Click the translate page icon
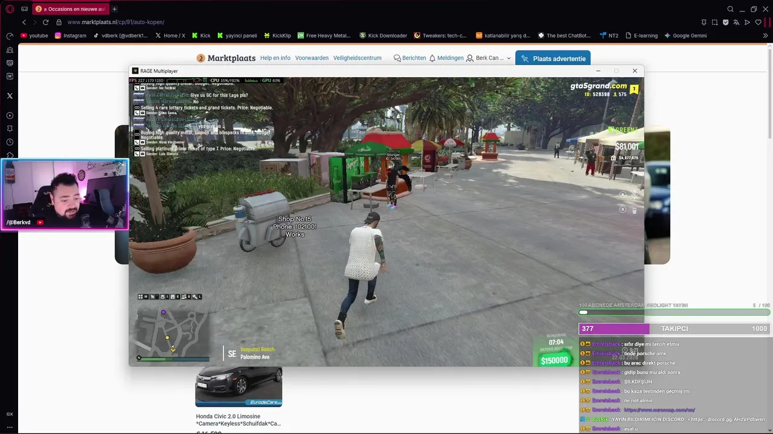The width and height of the screenshot is (773, 434). [736, 22]
